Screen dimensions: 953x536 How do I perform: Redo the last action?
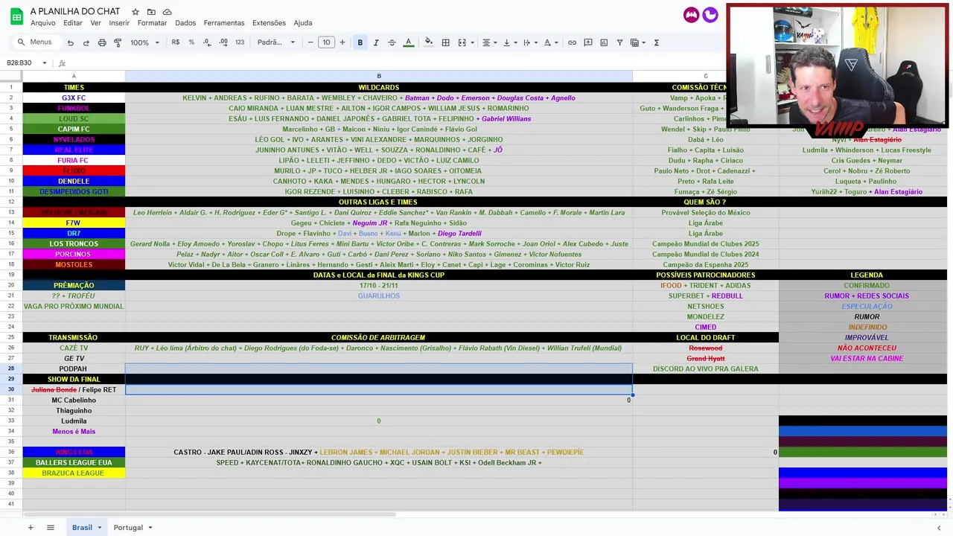[86, 42]
